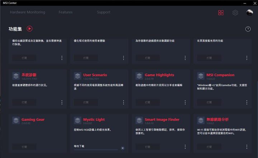This screenshot has height=158, width=258.
Task: Click 打開 on the 為你喜歡的遊戲 card
Action: pos(148,58)
